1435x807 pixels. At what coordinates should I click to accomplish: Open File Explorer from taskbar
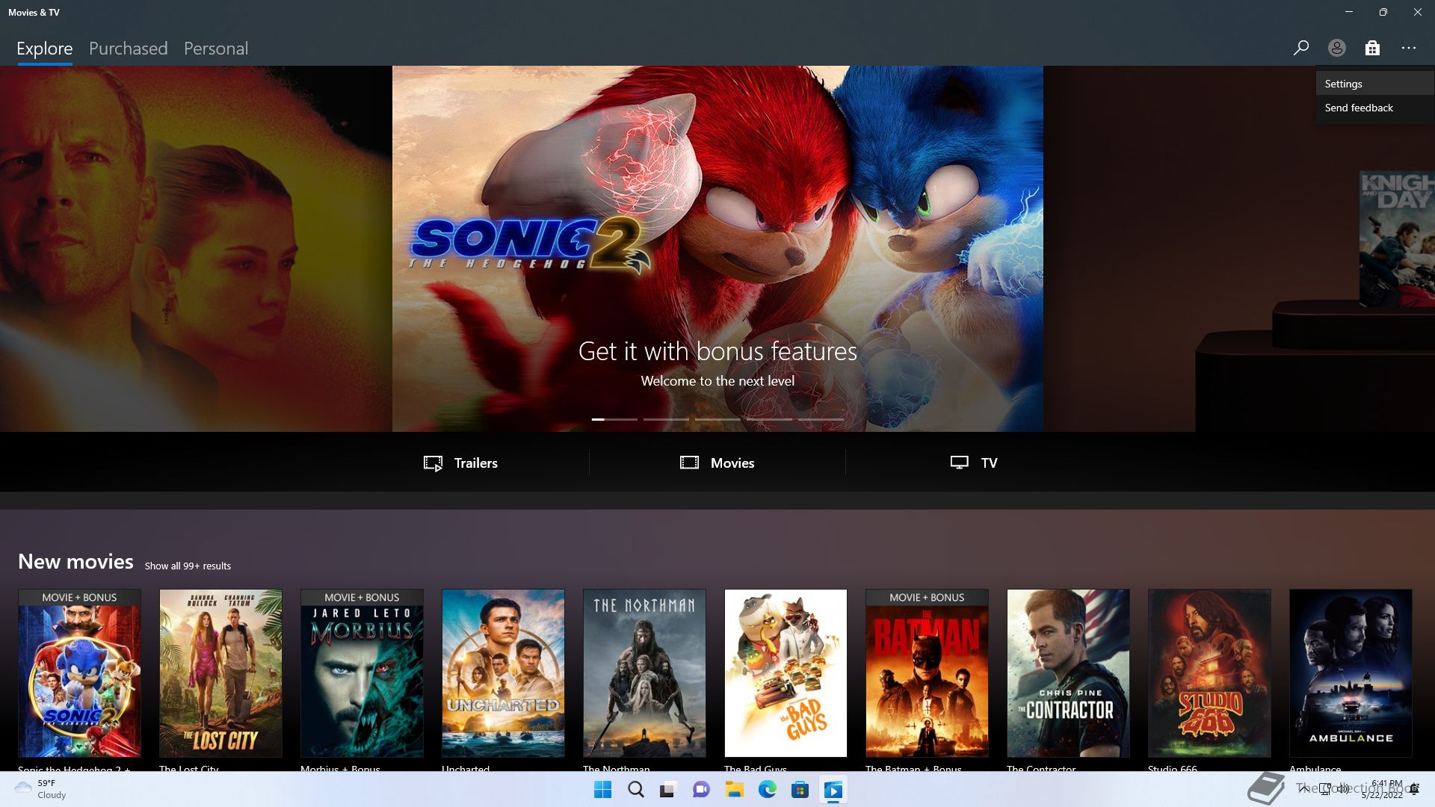[x=734, y=790]
